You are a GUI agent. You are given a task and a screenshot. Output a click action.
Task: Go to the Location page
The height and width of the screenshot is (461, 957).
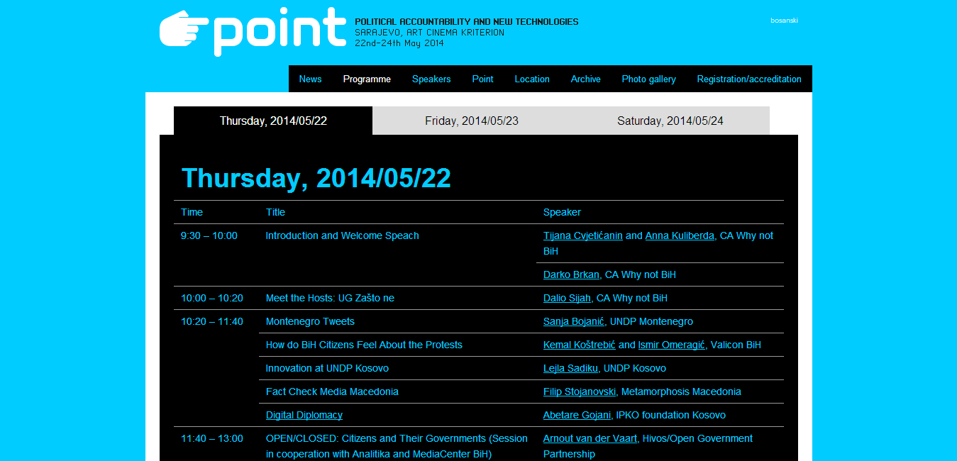pos(532,79)
